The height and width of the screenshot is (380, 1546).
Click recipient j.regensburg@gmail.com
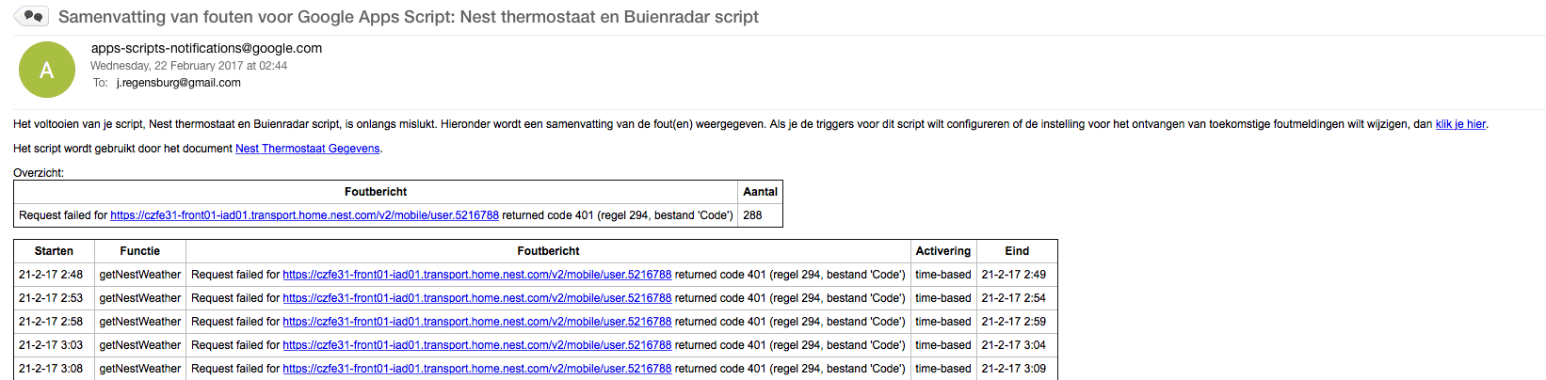[x=178, y=83]
